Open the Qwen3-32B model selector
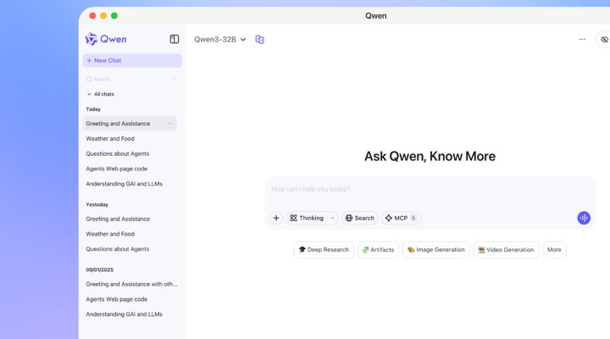This screenshot has height=339, width=610. (220, 39)
